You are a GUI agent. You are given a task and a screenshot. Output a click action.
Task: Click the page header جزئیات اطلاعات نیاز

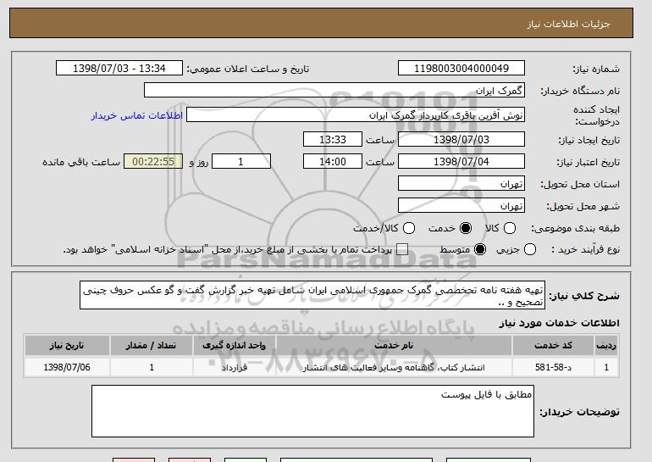tap(568, 24)
